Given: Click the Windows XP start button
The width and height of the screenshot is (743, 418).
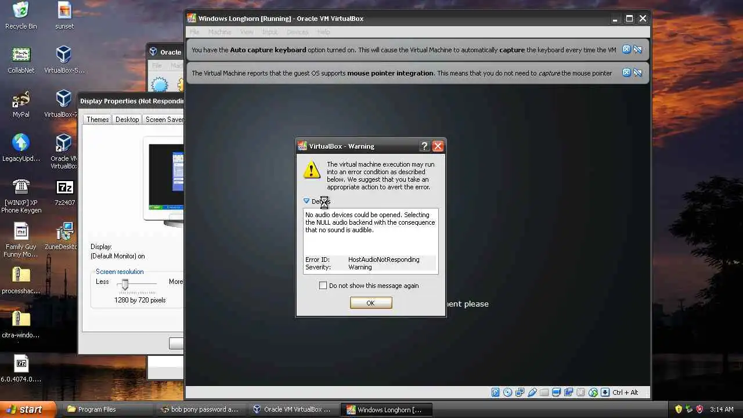Looking at the screenshot, I should [28, 409].
